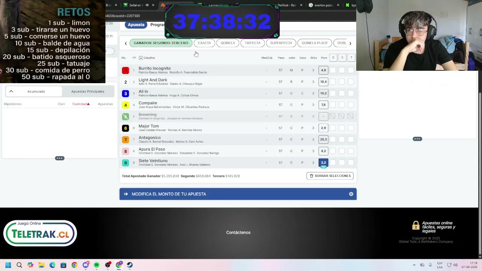Check Ganador box for Burrito Incognito
Image resolution: width=482 pixels, height=271 pixels.
point(333,70)
